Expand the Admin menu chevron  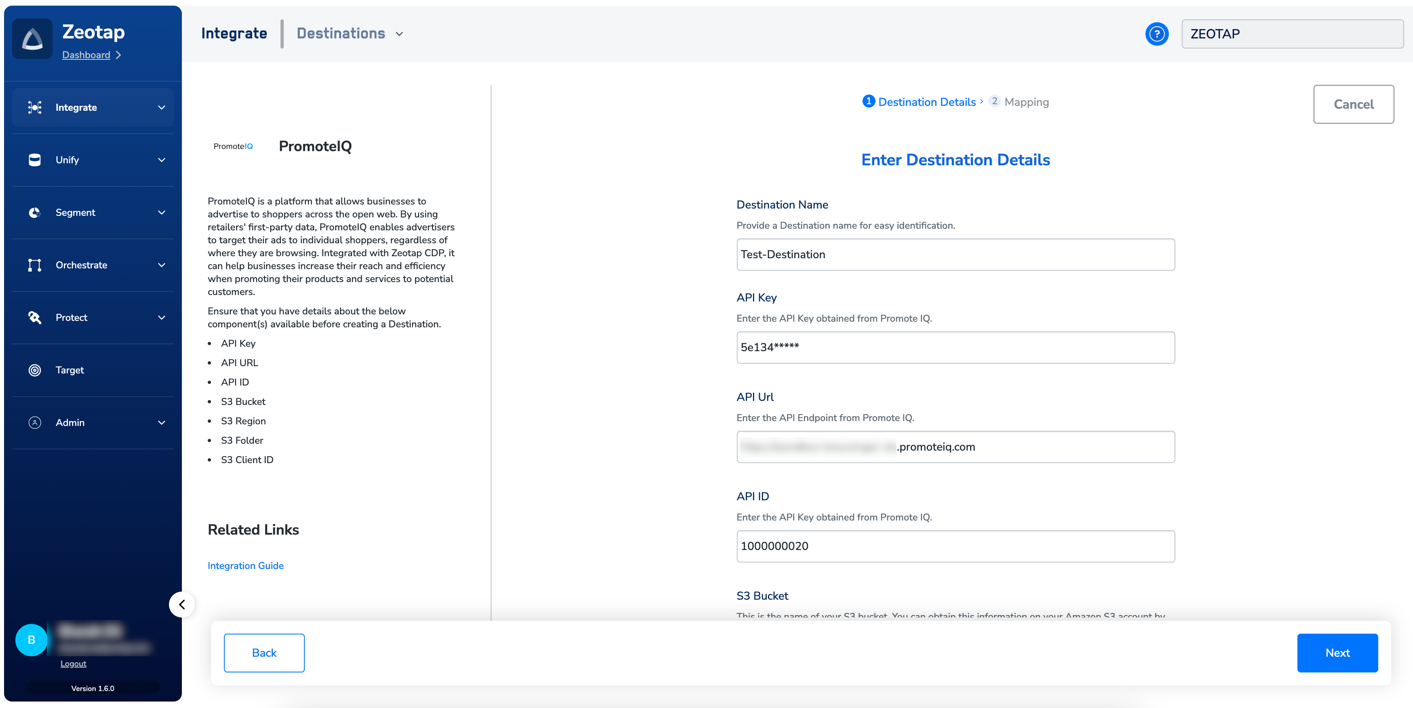coord(162,422)
